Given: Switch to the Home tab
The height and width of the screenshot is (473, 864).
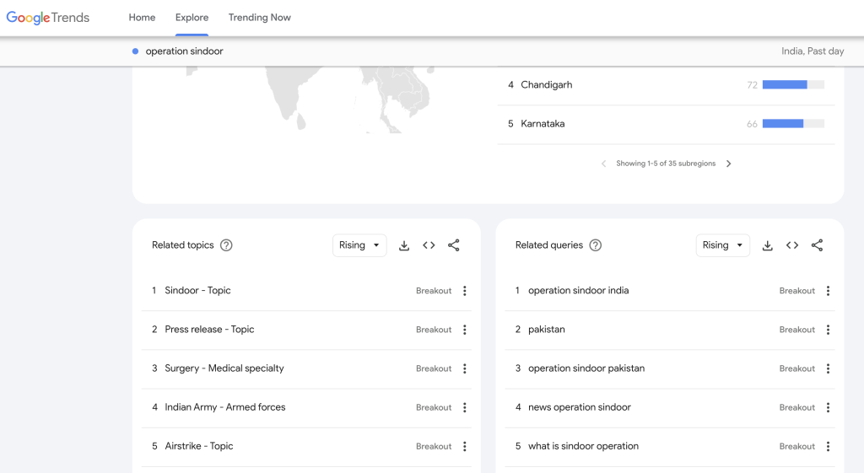Looking at the screenshot, I should [x=142, y=18].
